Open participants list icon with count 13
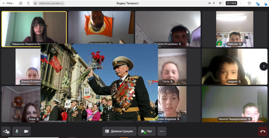The image size is (269, 138). coord(6,131)
